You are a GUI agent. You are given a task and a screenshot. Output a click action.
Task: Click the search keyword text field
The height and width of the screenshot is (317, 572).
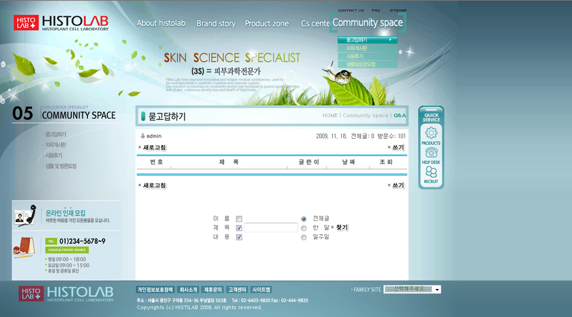pyautogui.click(x=271, y=228)
